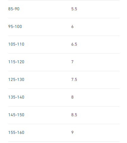The width and height of the screenshot is (127, 143).
Task: Click the 145-150 range cell
Action: click(x=16, y=115)
